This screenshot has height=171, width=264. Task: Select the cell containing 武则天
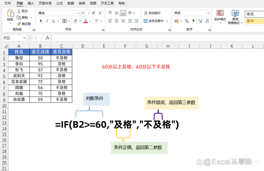point(19,76)
